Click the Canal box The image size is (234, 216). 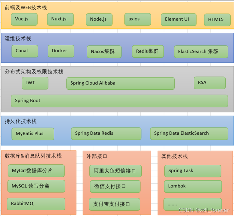click(x=25, y=51)
